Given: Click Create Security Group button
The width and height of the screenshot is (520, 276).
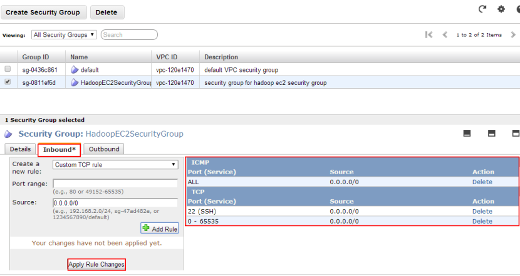Looking at the screenshot, I should pyautogui.click(x=43, y=12).
